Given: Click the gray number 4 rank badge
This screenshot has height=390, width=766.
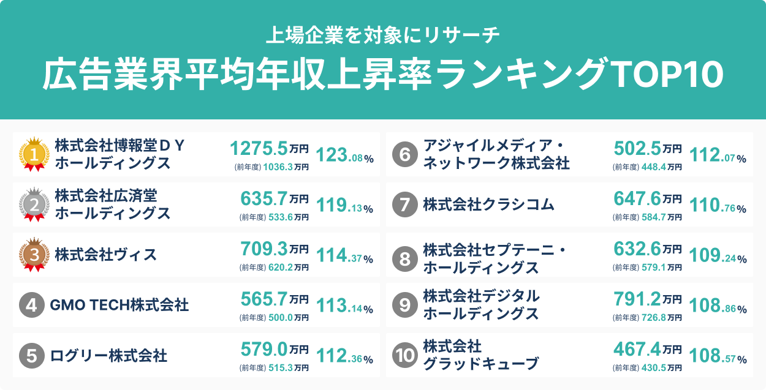Looking at the screenshot, I should (31, 305).
